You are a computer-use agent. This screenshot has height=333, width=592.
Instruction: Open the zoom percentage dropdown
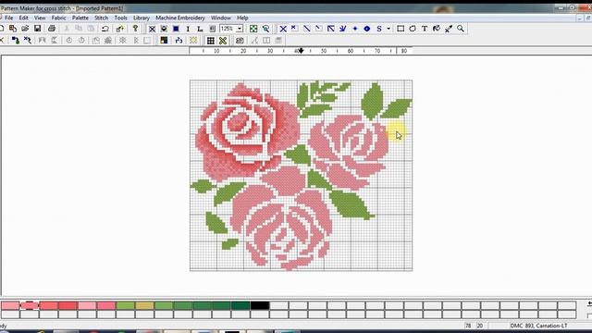point(240,29)
